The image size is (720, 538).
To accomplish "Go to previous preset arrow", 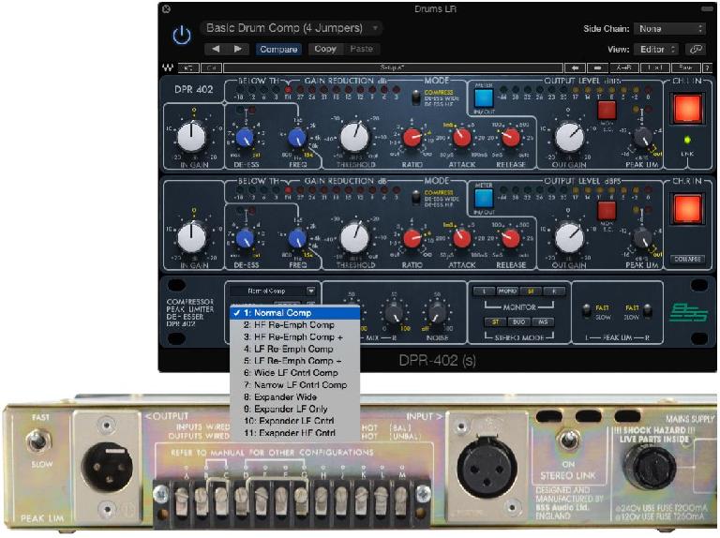I will click(x=216, y=49).
